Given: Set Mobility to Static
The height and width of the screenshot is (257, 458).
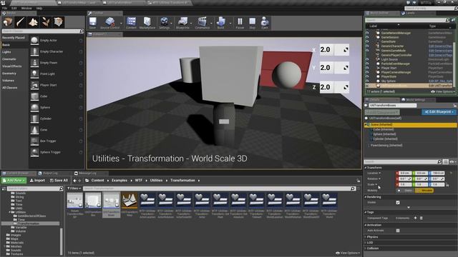Looking at the screenshot, I should tap(406, 191).
